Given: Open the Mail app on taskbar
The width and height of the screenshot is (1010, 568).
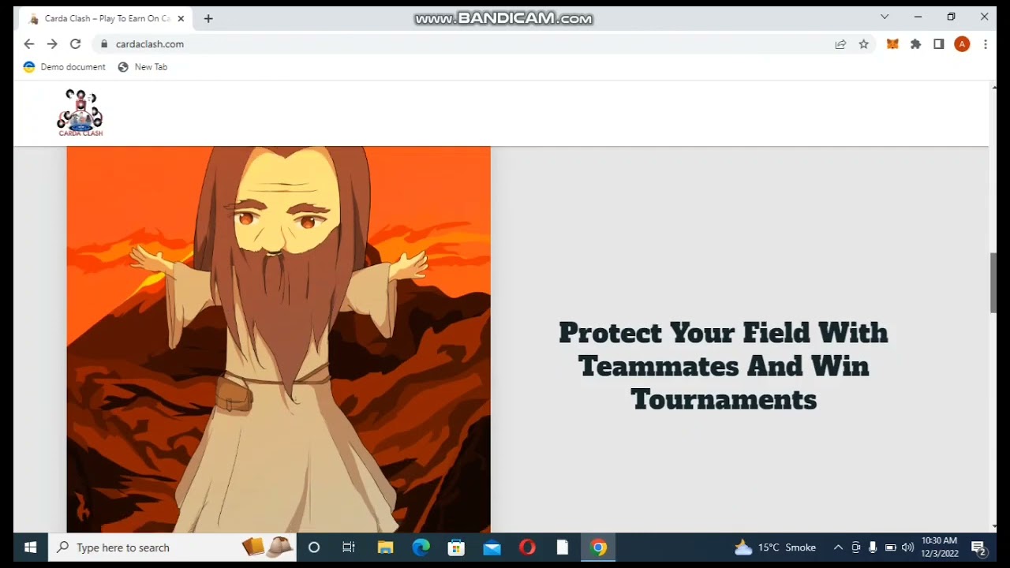Looking at the screenshot, I should coord(492,547).
